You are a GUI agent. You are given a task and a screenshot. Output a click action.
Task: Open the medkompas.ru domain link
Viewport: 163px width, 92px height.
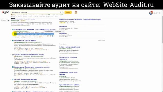(20, 69)
